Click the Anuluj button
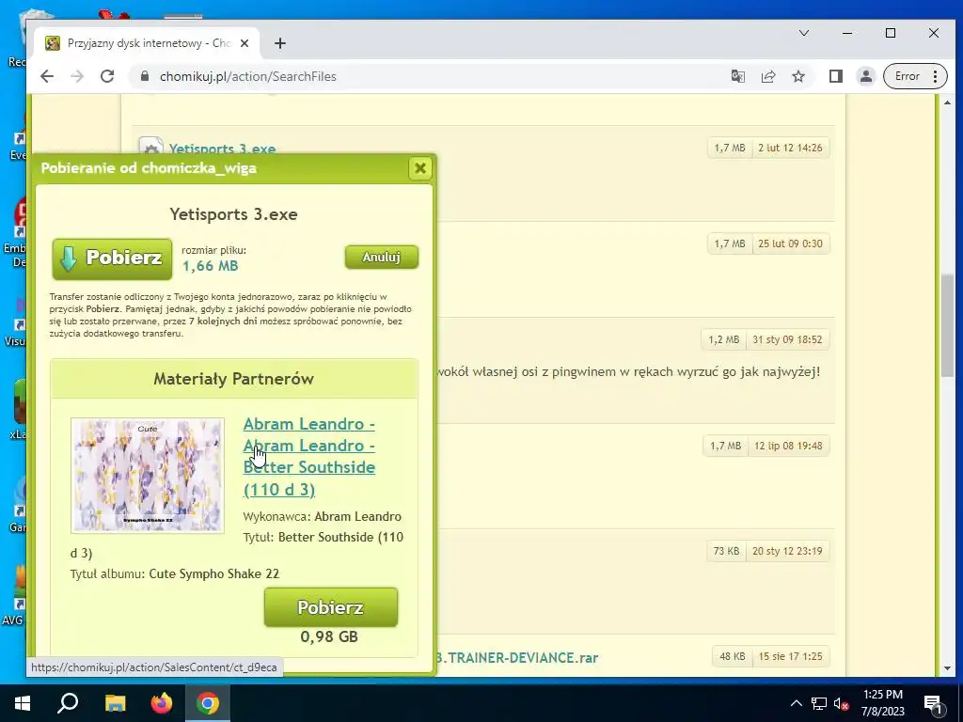 pos(382,257)
